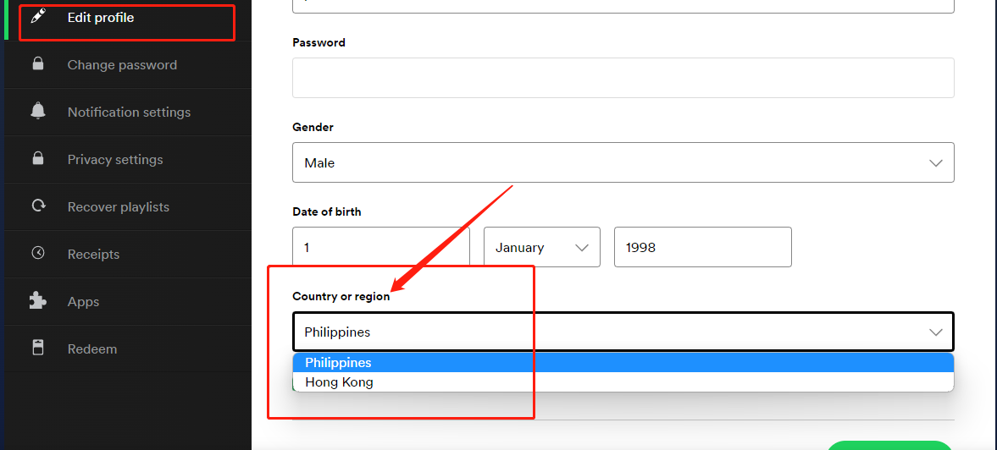Image resolution: width=997 pixels, height=450 pixels.
Task: Click the birth year field showing 1998
Action: point(702,247)
